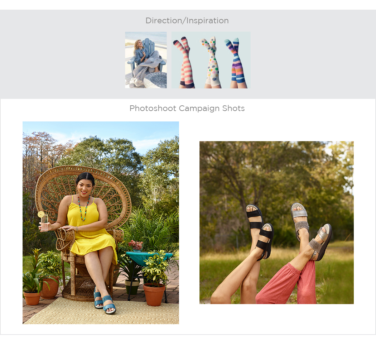Open the woman in beach chair inspiration image
The width and height of the screenshot is (376, 341).
[x=146, y=60]
